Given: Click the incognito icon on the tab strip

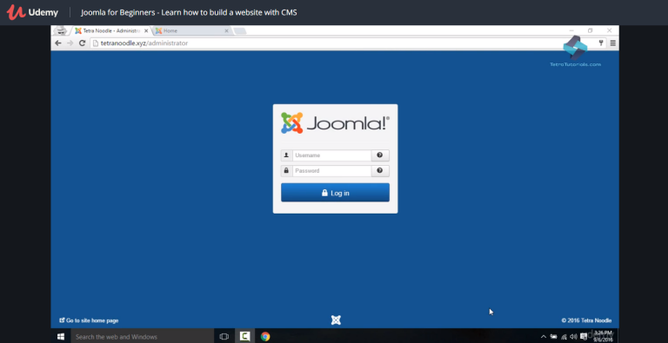Looking at the screenshot, I should tap(62, 30).
